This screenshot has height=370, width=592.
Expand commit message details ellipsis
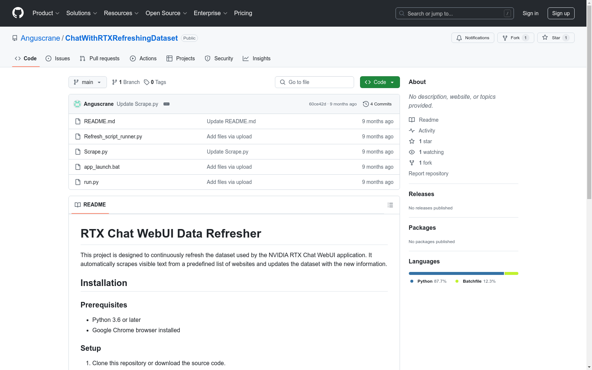pyautogui.click(x=166, y=104)
